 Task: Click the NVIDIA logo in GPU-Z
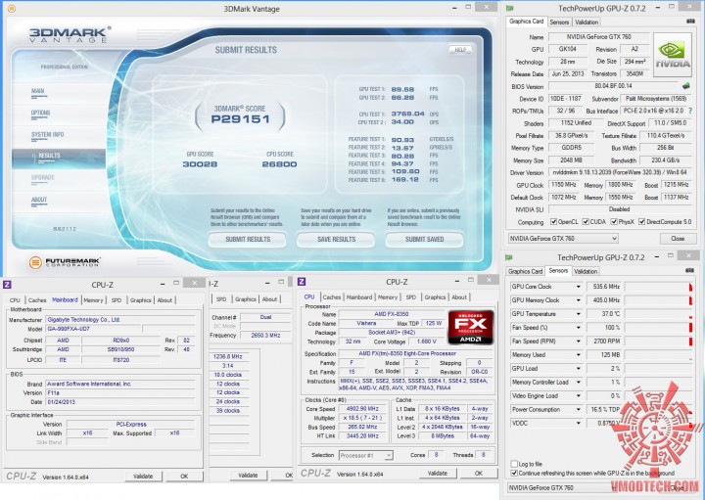coord(672,55)
